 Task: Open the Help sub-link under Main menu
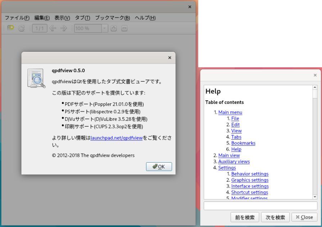[x=236, y=149]
